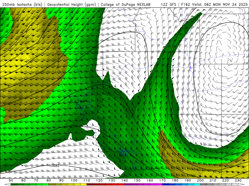Click the 140 value on the color scale
Viewport: 249px width, 186px height.
125,180
